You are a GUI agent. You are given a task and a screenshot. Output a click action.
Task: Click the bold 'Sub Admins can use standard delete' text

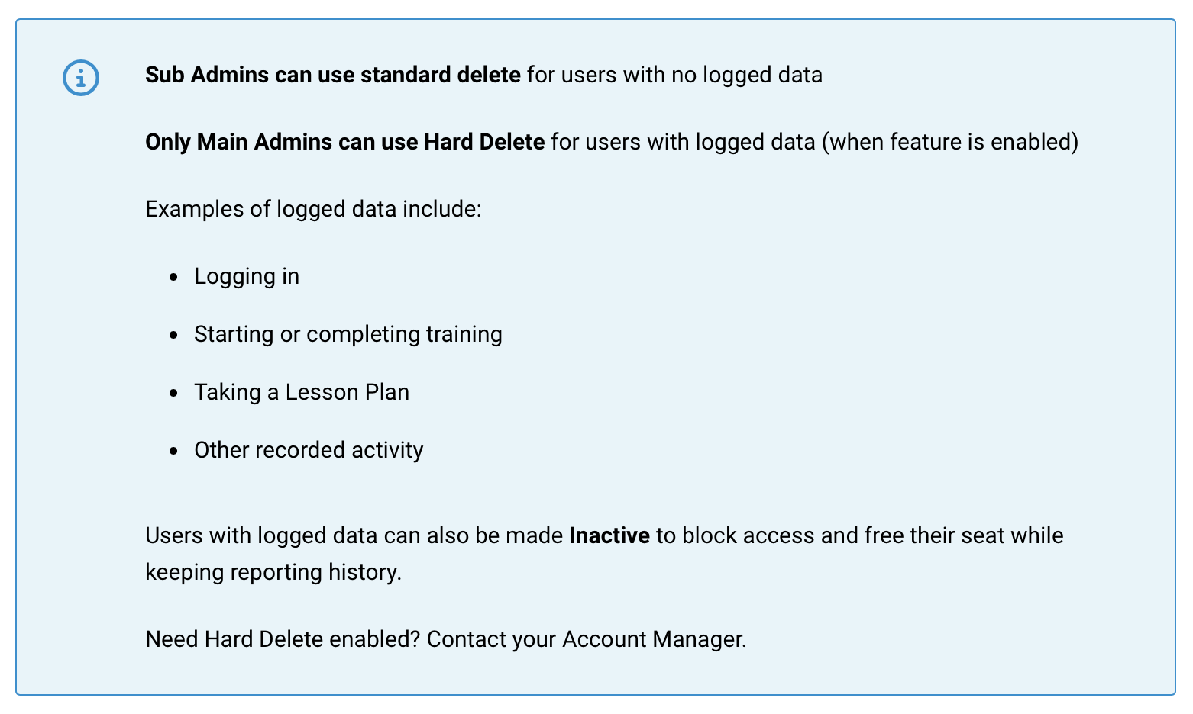click(x=333, y=75)
